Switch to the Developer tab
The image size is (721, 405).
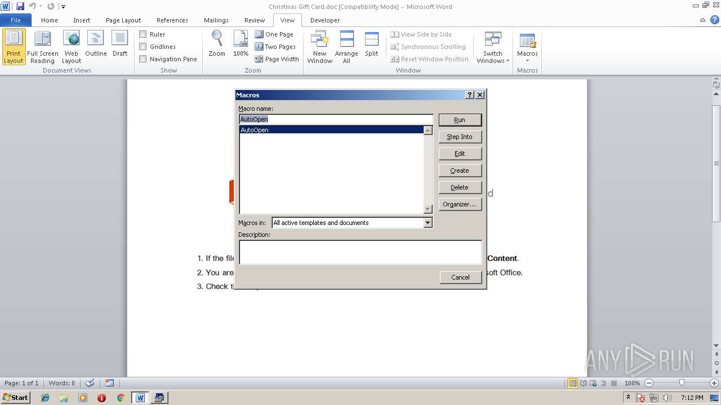pos(325,20)
